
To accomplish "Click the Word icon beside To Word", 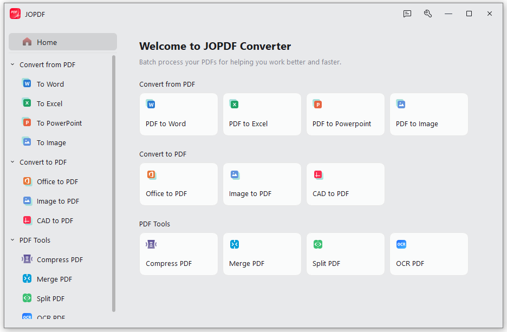I will (x=27, y=83).
